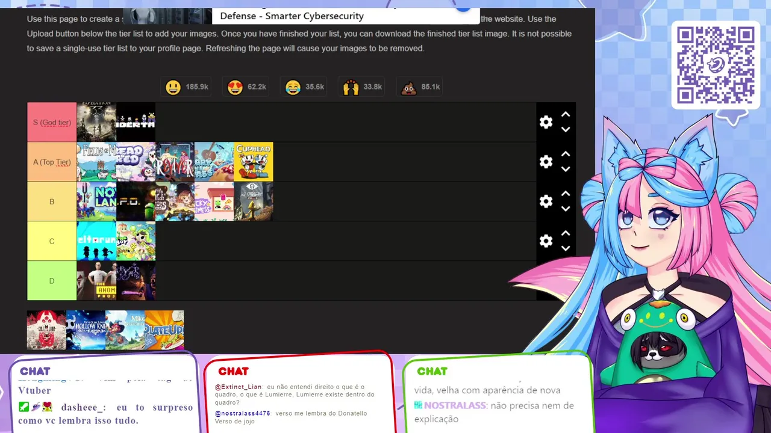
Task: Select Deltarune thumbnail in C tier
Action: 96,241
